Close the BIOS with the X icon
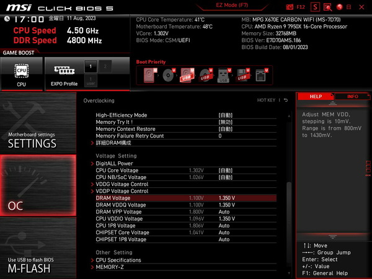 361,7
